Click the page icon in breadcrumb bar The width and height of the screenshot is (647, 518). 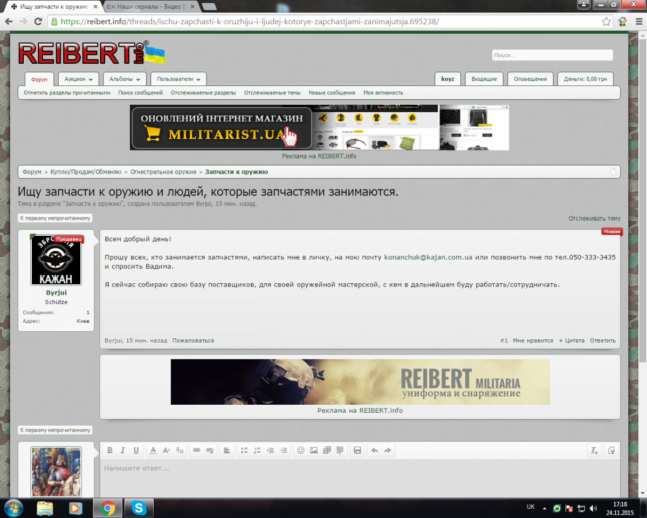(x=614, y=172)
